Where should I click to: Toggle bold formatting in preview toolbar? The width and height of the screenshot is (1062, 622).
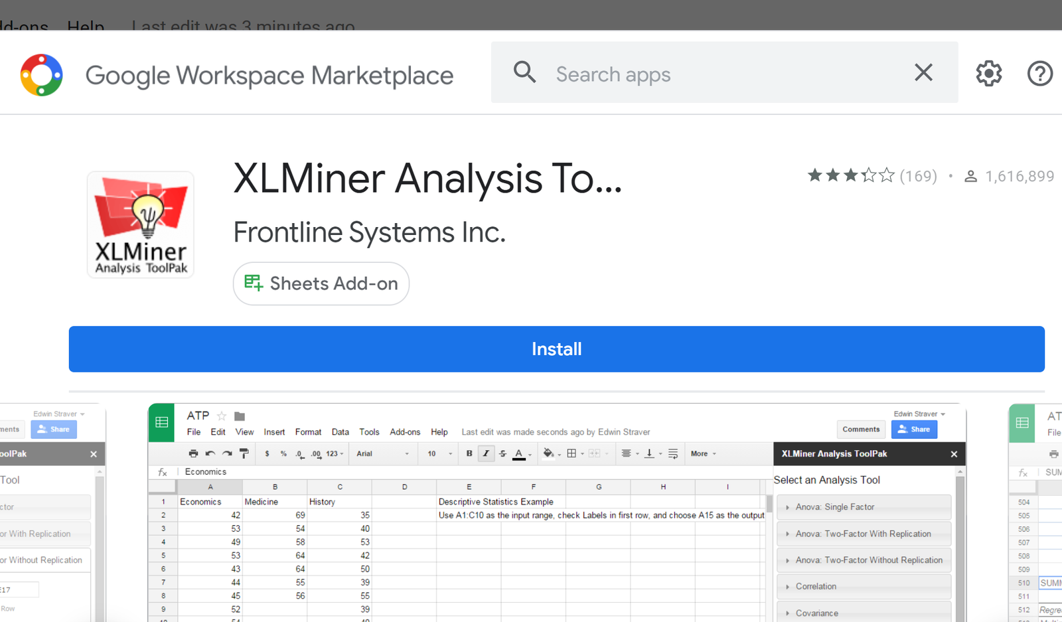(469, 453)
